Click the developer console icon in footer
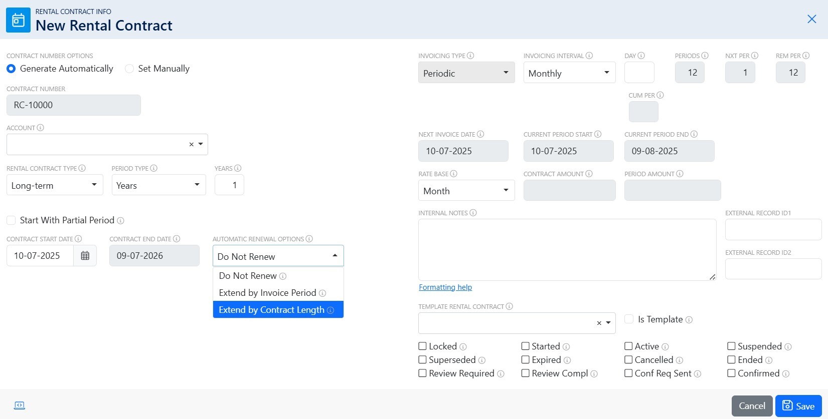 pyautogui.click(x=20, y=405)
